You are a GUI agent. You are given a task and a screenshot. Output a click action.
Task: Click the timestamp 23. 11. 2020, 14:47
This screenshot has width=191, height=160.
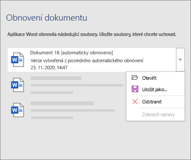(x=49, y=68)
